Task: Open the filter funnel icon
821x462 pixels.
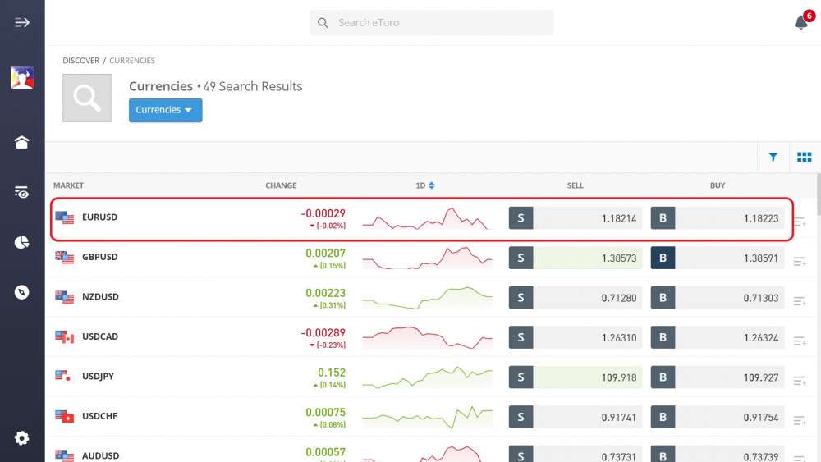Action: (773, 157)
